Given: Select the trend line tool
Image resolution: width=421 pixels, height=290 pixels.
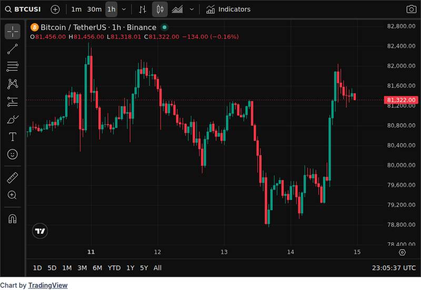Looking at the screenshot, I should click(x=12, y=49).
